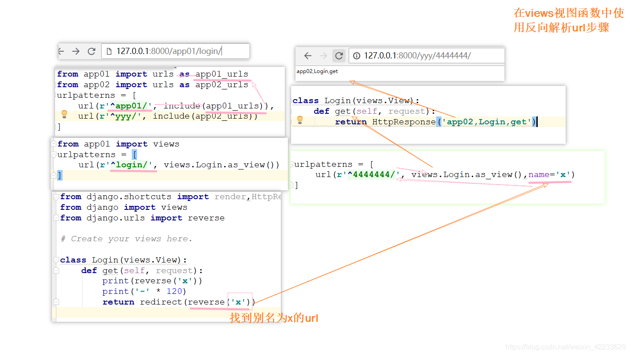This screenshot has width=630, height=355.
Task: Reload the 127.0.0.1:8000/app01/login/ page
Action: pyautogui.click(x=91, y=51)
